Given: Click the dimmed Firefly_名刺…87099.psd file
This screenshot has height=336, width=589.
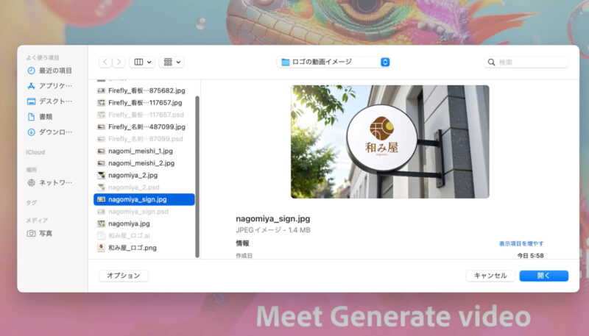Looking at the screenshot, I should pos(144,139).
